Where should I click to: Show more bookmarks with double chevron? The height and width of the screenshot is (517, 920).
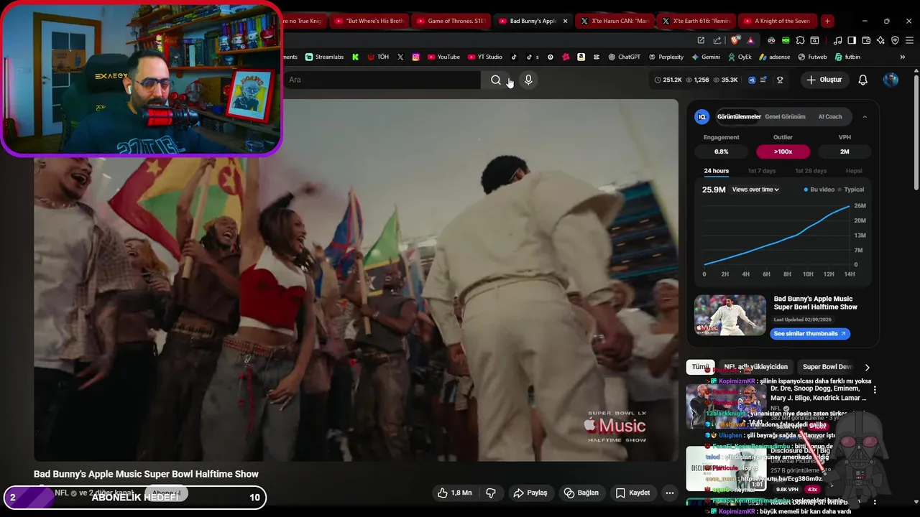(903, 57)
